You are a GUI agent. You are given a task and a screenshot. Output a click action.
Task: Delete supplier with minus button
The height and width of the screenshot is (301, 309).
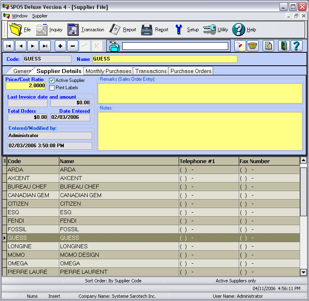click(73, 46)
